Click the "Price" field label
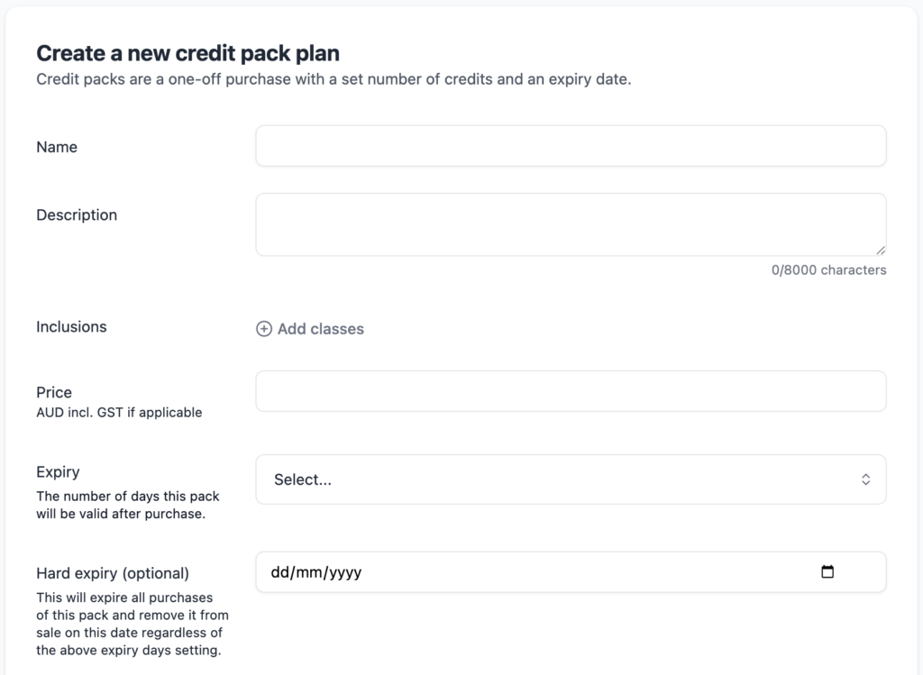 (54, 392)
